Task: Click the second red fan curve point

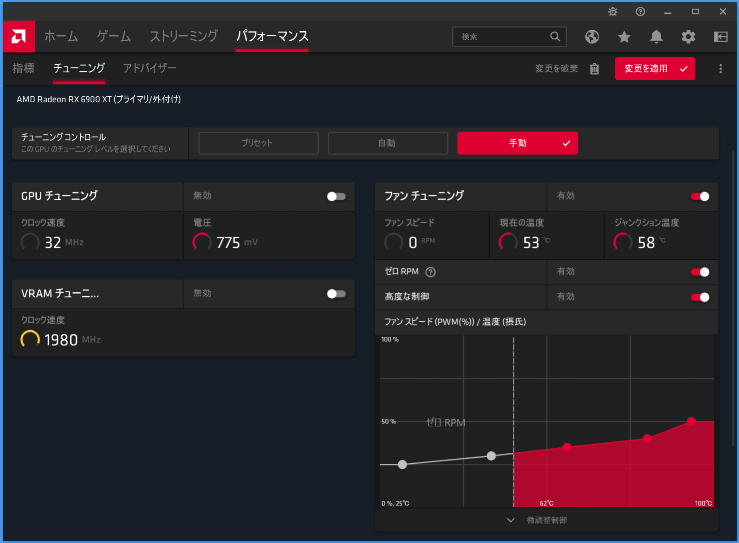Action: [647, 439]
